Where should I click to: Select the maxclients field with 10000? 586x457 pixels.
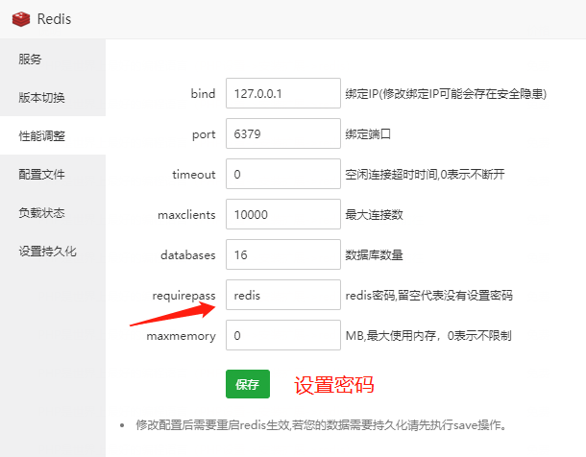[282, 215]
